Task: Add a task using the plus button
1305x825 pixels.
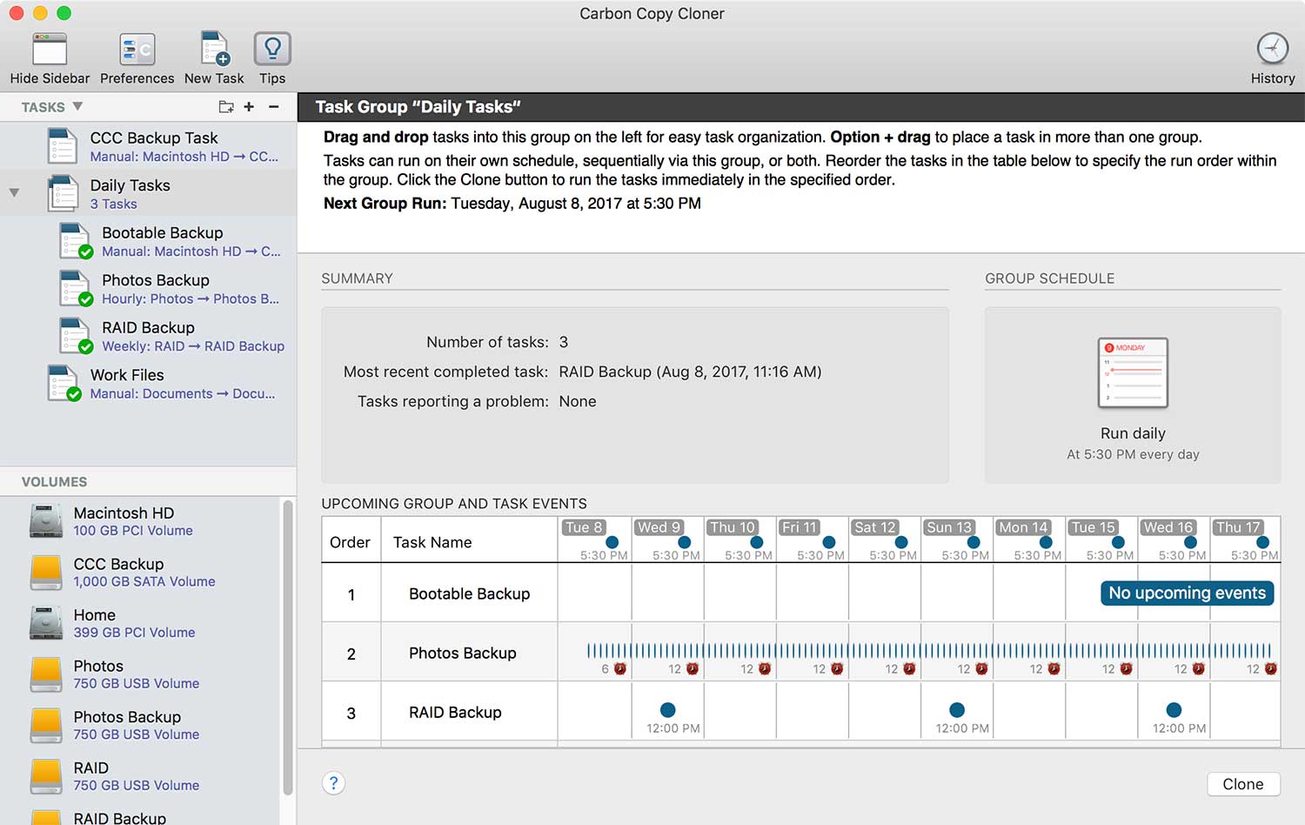Action: pyautogui.click(x=249, y=106)
